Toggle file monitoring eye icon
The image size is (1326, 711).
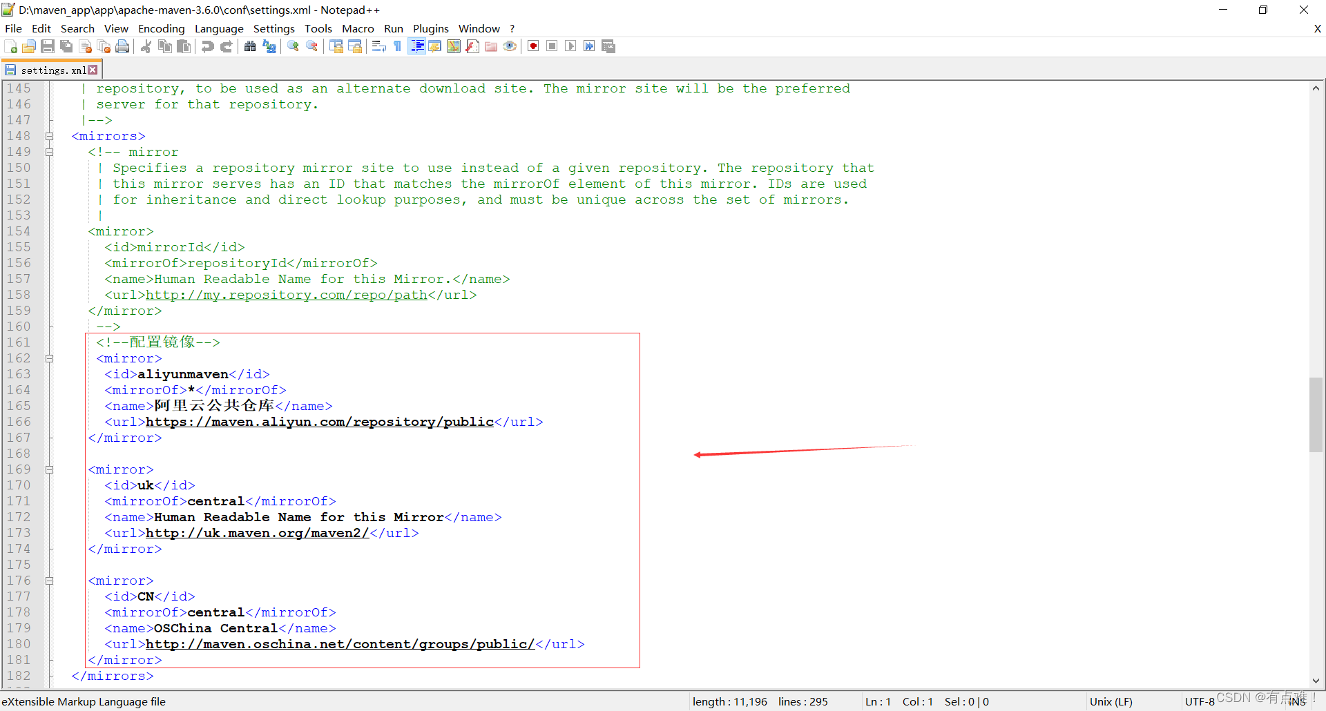(x=510, y=46)
